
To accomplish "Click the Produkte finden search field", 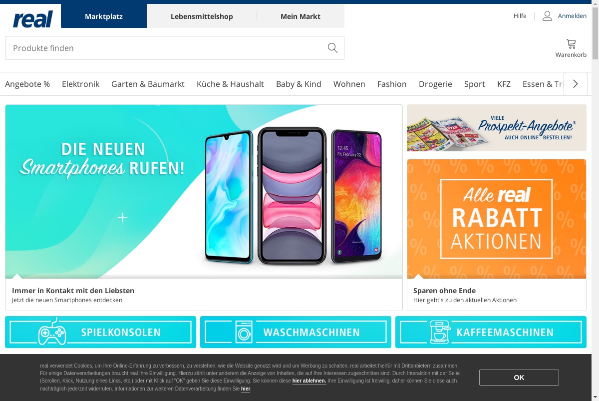I will point(165,48).
